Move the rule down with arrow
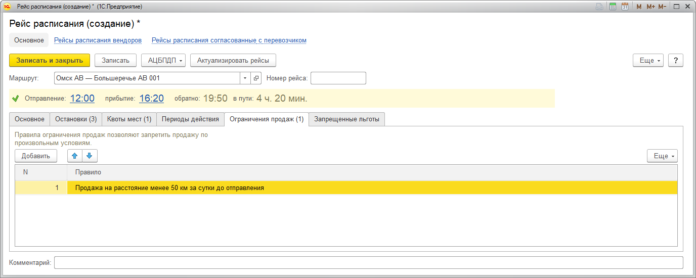696x278 pixels. pos(90,156)
